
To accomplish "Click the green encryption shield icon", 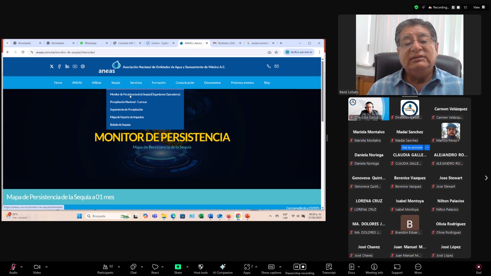I will [416, 7].
